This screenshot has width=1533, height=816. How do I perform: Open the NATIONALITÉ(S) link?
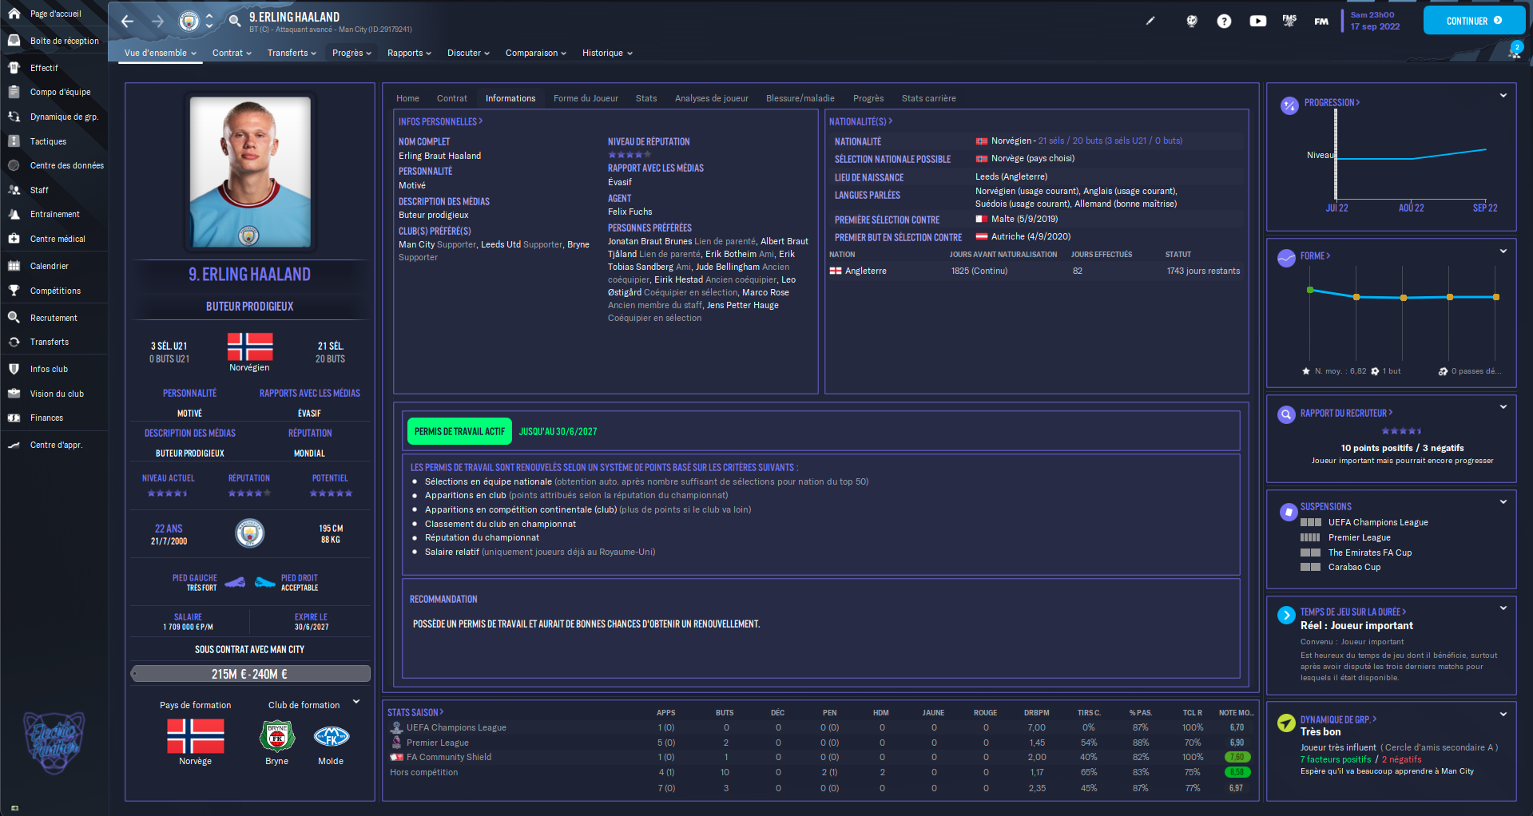[860, 121]
